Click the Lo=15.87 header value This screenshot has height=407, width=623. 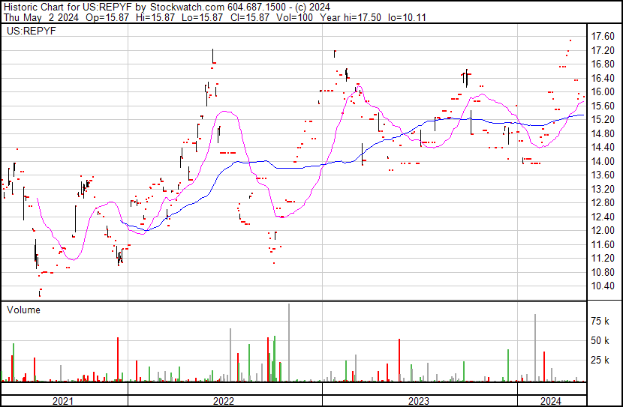coord(203,17)
